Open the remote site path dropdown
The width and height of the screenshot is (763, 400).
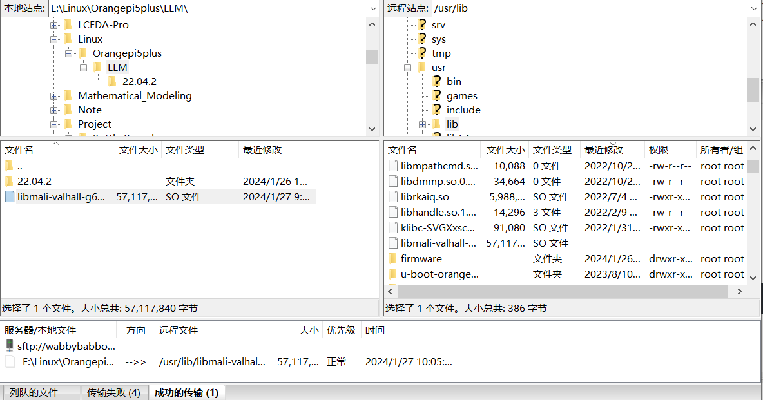click(755, 8)
